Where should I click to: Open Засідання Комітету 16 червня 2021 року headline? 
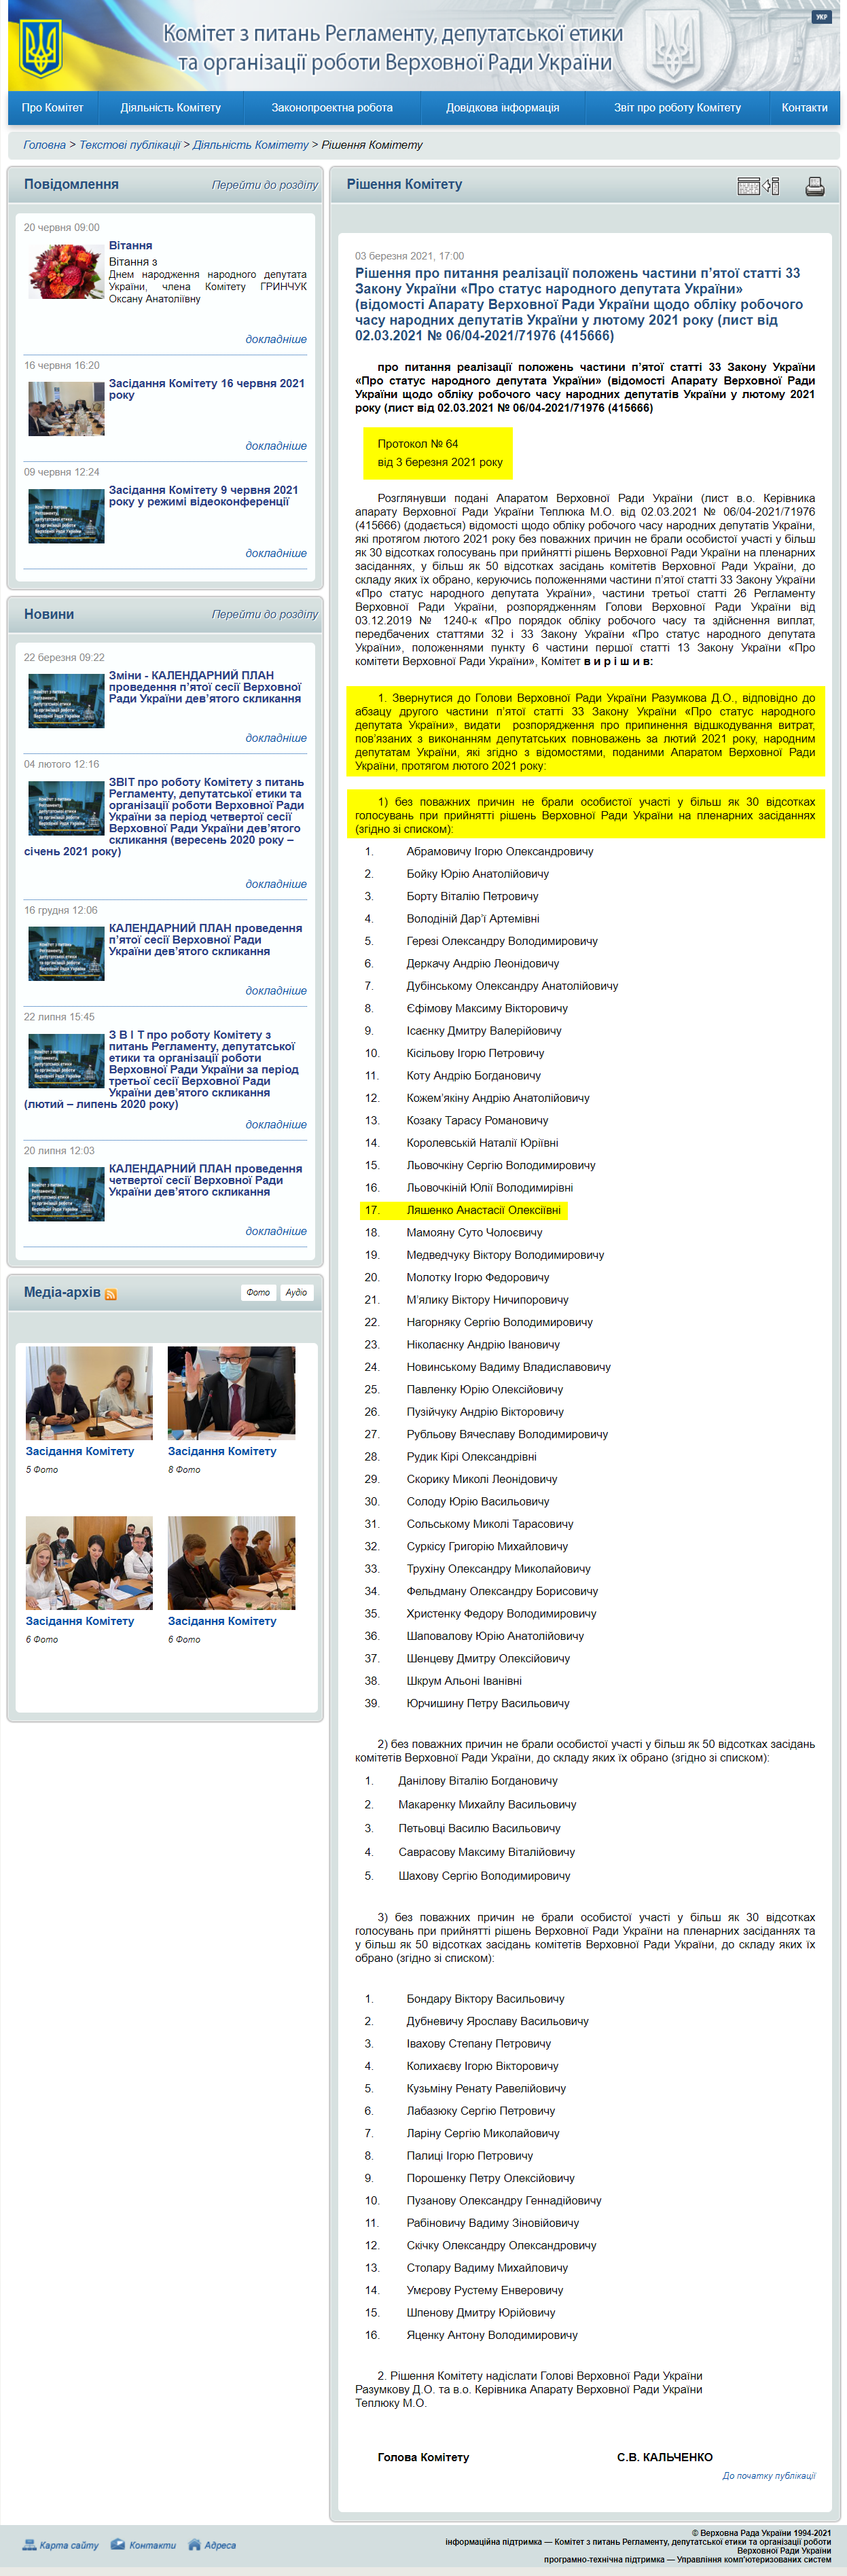206,389
